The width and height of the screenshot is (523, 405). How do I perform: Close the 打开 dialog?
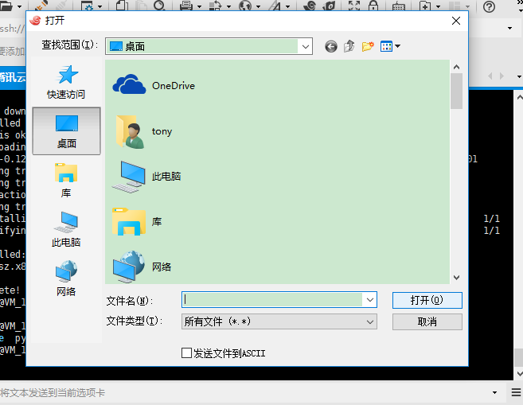click(x=456, y=21)
